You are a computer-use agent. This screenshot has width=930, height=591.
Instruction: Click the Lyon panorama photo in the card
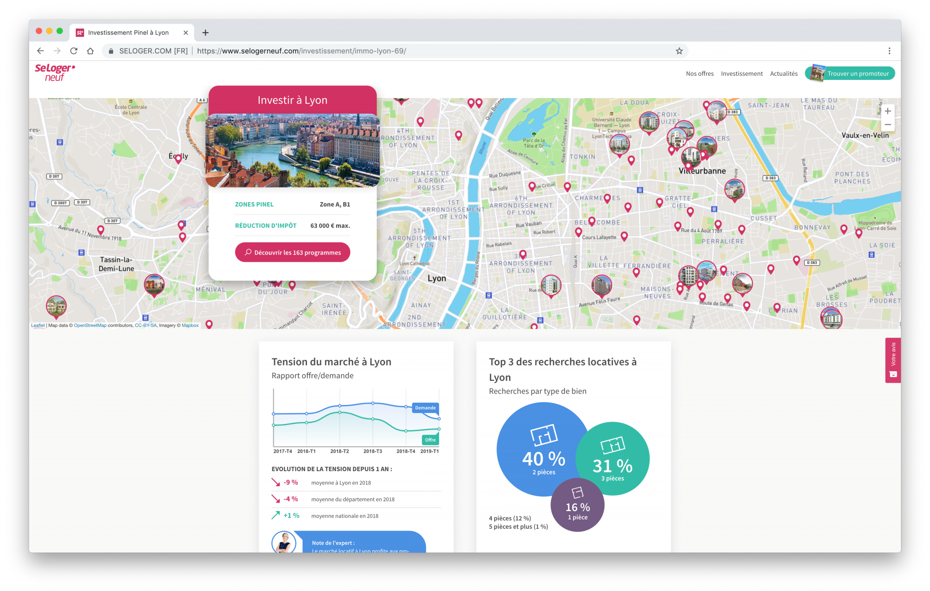[292, 150]
